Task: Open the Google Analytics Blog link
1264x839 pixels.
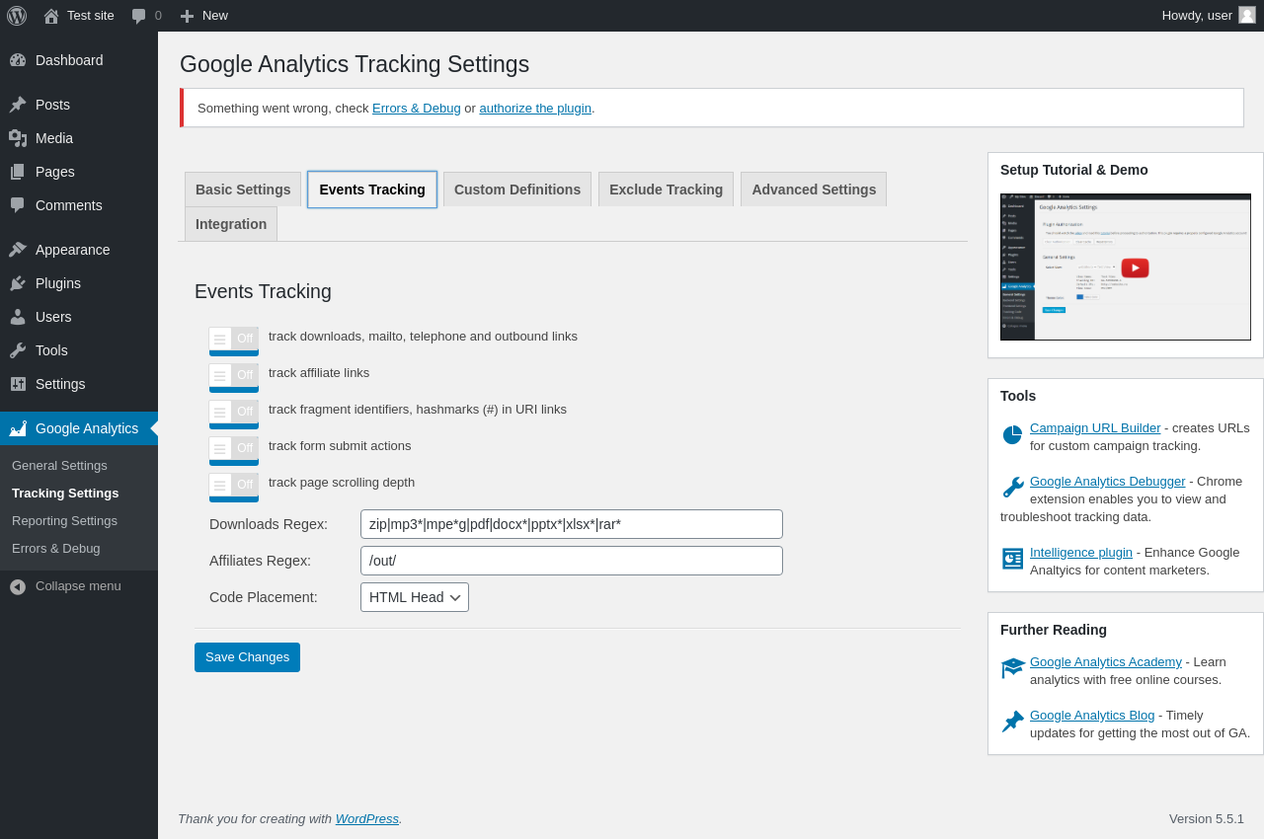Action: pos(1092,716)
